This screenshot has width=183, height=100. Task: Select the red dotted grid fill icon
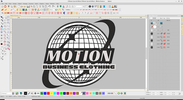[x=37, y=13]
